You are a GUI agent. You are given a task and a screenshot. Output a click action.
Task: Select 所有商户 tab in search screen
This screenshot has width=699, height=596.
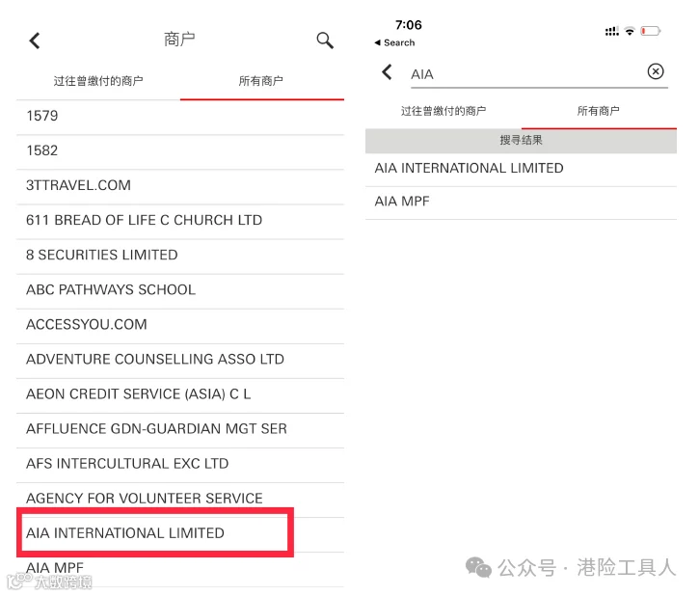(599, 111)
